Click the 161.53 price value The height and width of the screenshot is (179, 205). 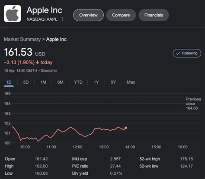pos(18,52)
